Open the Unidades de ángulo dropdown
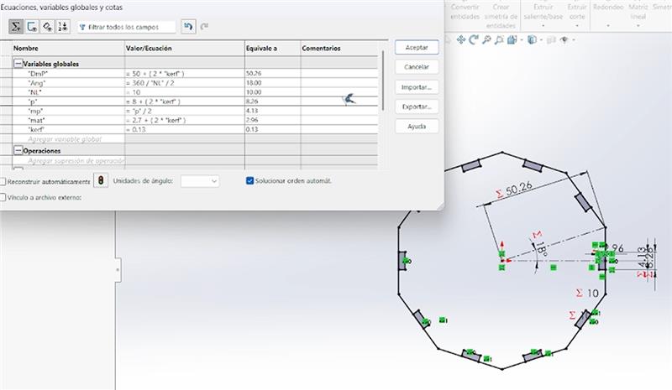672x390 pixels. (x=200, y=181)
